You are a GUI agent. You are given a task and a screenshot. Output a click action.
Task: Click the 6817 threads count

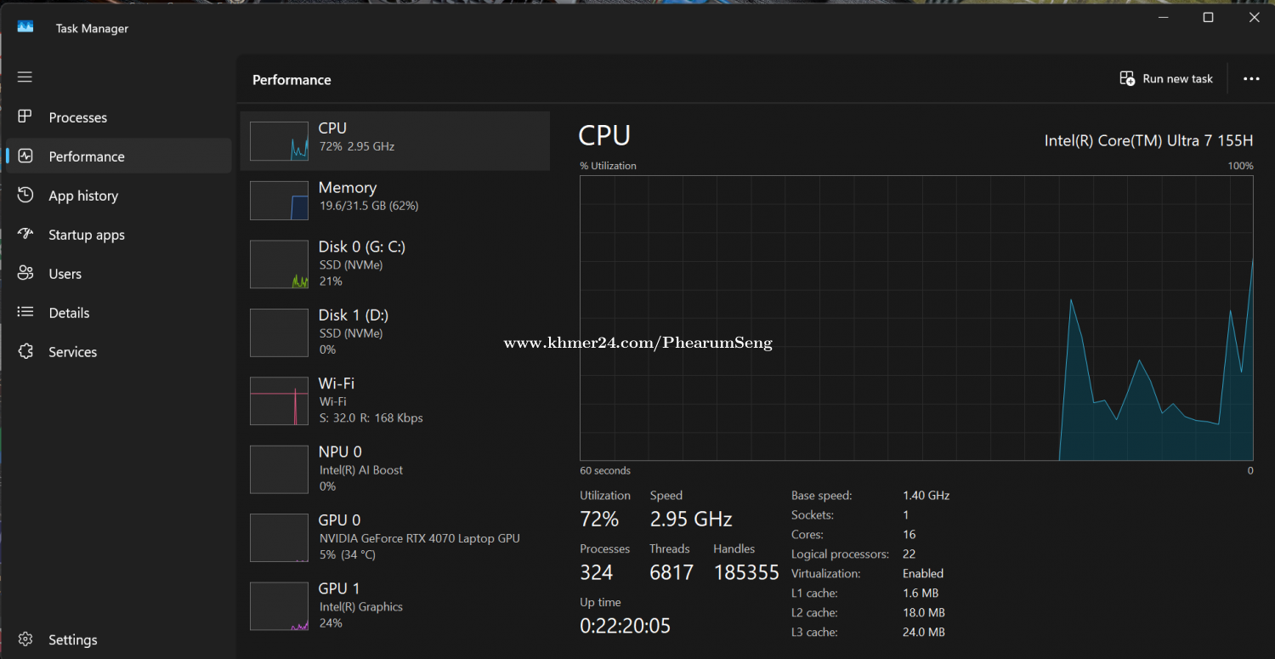671,572
